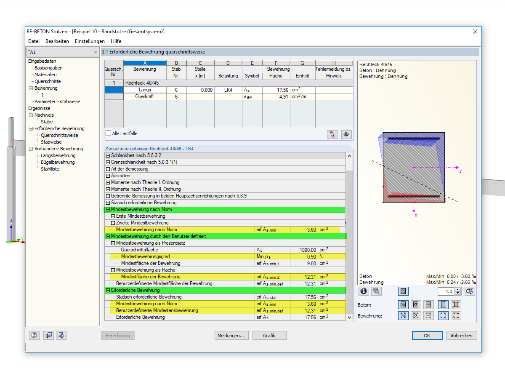Image resolution: width=505 pixels, height=379 pixels.
Task: Click the info icon below the cross-section graphic
Action: pyautogui.click(x=364, y=291)
